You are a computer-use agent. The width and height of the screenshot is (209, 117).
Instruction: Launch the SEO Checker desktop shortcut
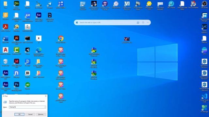[x=171, y=4]
